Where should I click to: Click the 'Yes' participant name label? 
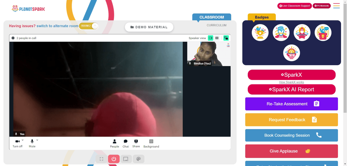tap(22, 134)
